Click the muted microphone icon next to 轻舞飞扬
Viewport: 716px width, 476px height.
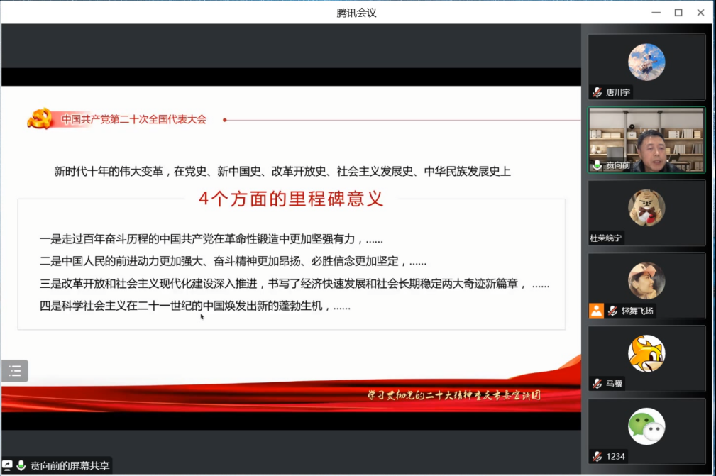pyautogui.click(x=612, y=311)
